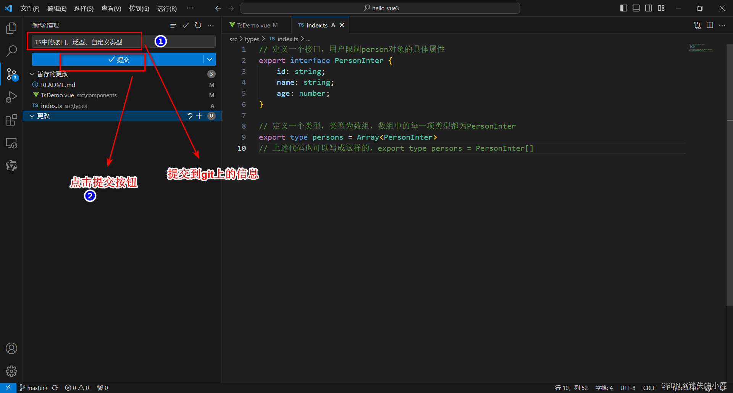Open the 文件(F) menu
Screen dimensions: 733x393
30,8
